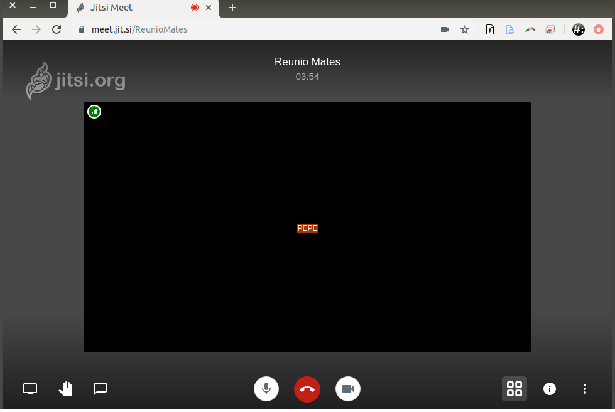Image resolution: width=615 pixels, height=412 pixels.
Task: Share your screen
Action: [x=30, y=389]
